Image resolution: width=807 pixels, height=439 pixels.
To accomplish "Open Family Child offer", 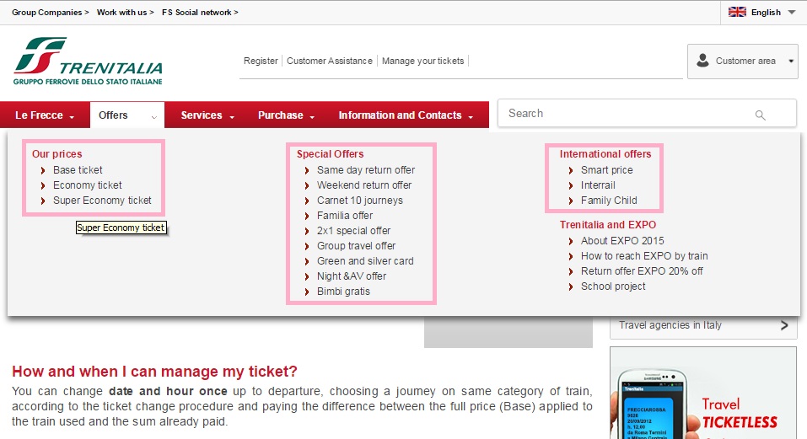I will click(x=609, y=200).
